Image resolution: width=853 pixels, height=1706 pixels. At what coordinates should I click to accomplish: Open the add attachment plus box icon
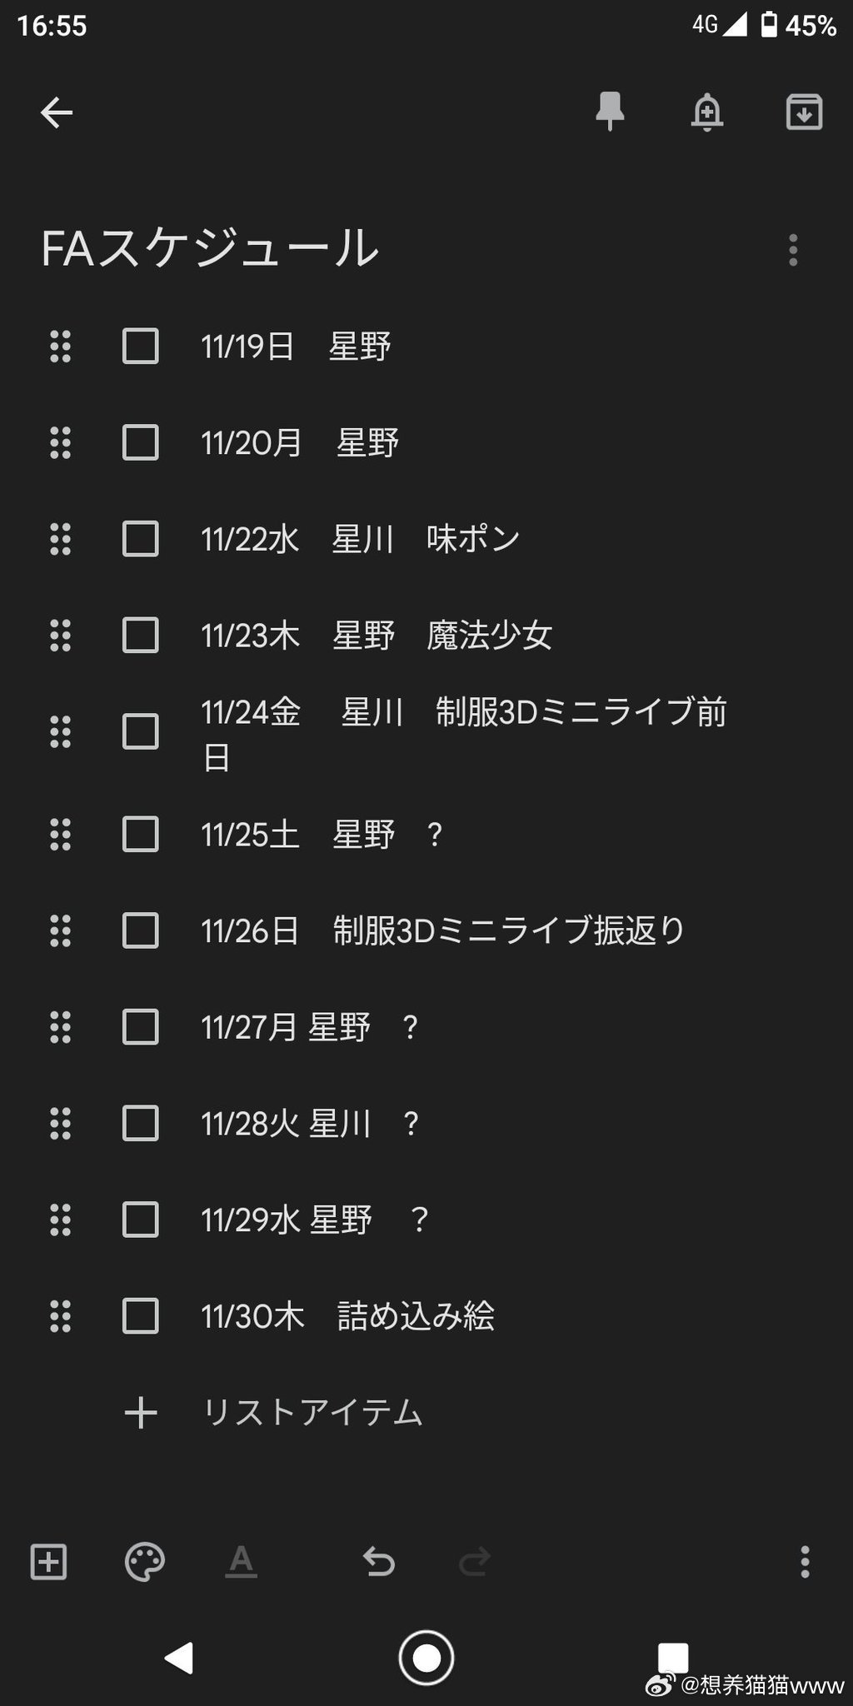click(48, 1561)
